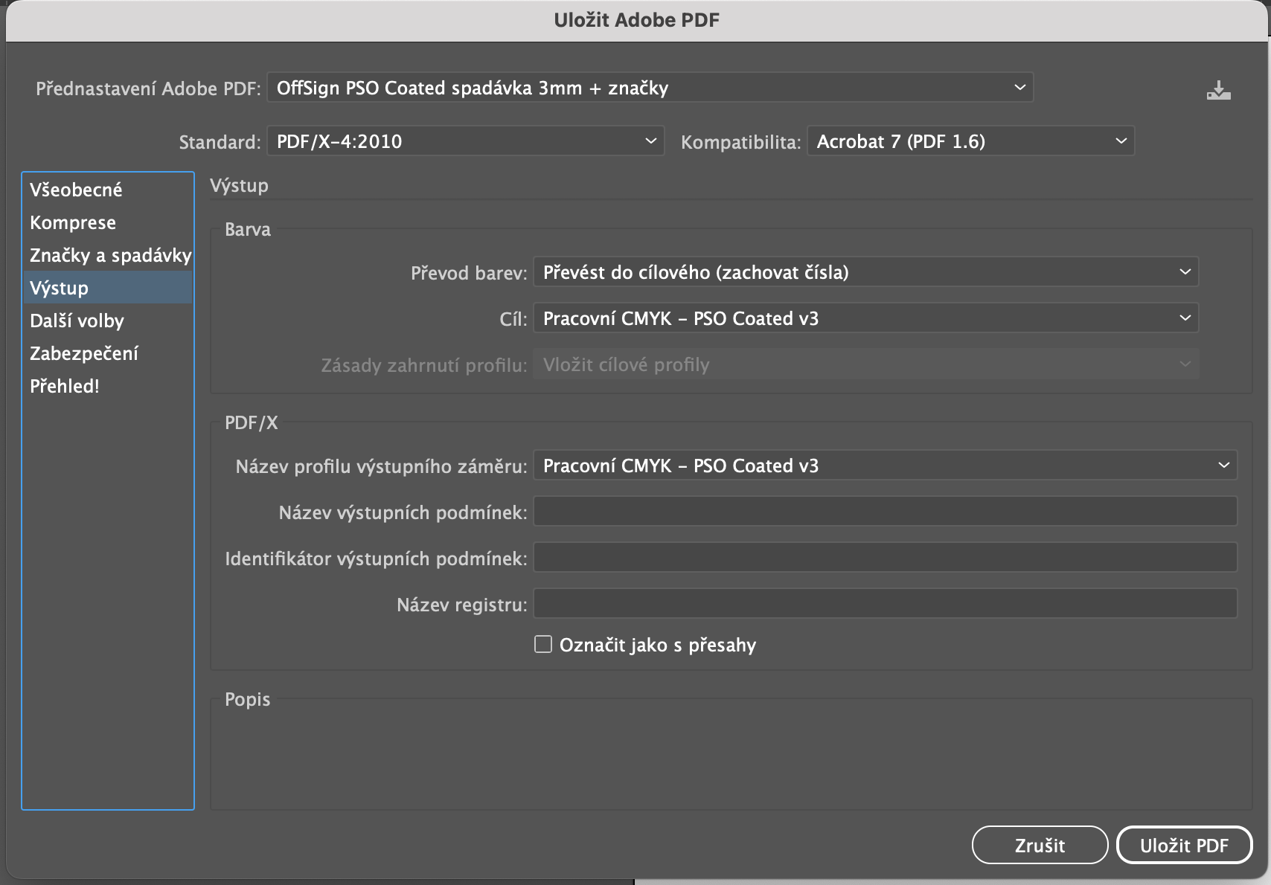Open the Zabezpečení section
The height and width of the screenshot is (885, 1271).
click(x=108, y=353)
